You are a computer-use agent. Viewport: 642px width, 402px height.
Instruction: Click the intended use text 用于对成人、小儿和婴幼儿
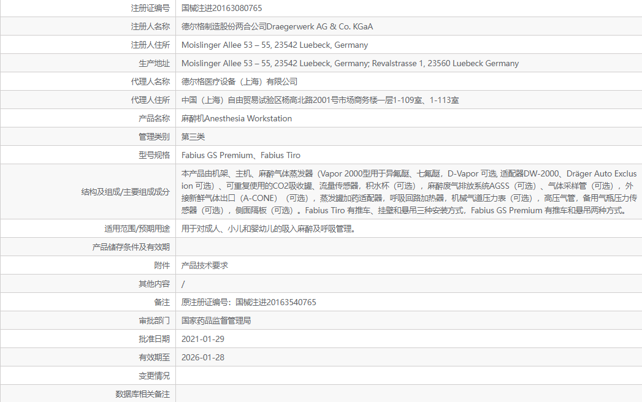[268, 229]
